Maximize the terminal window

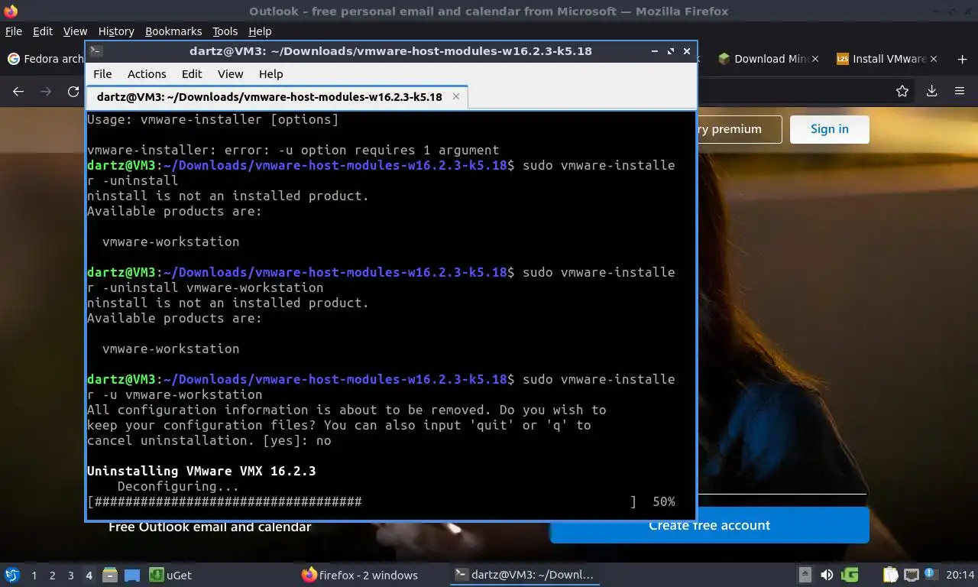[x=671, y=51]
